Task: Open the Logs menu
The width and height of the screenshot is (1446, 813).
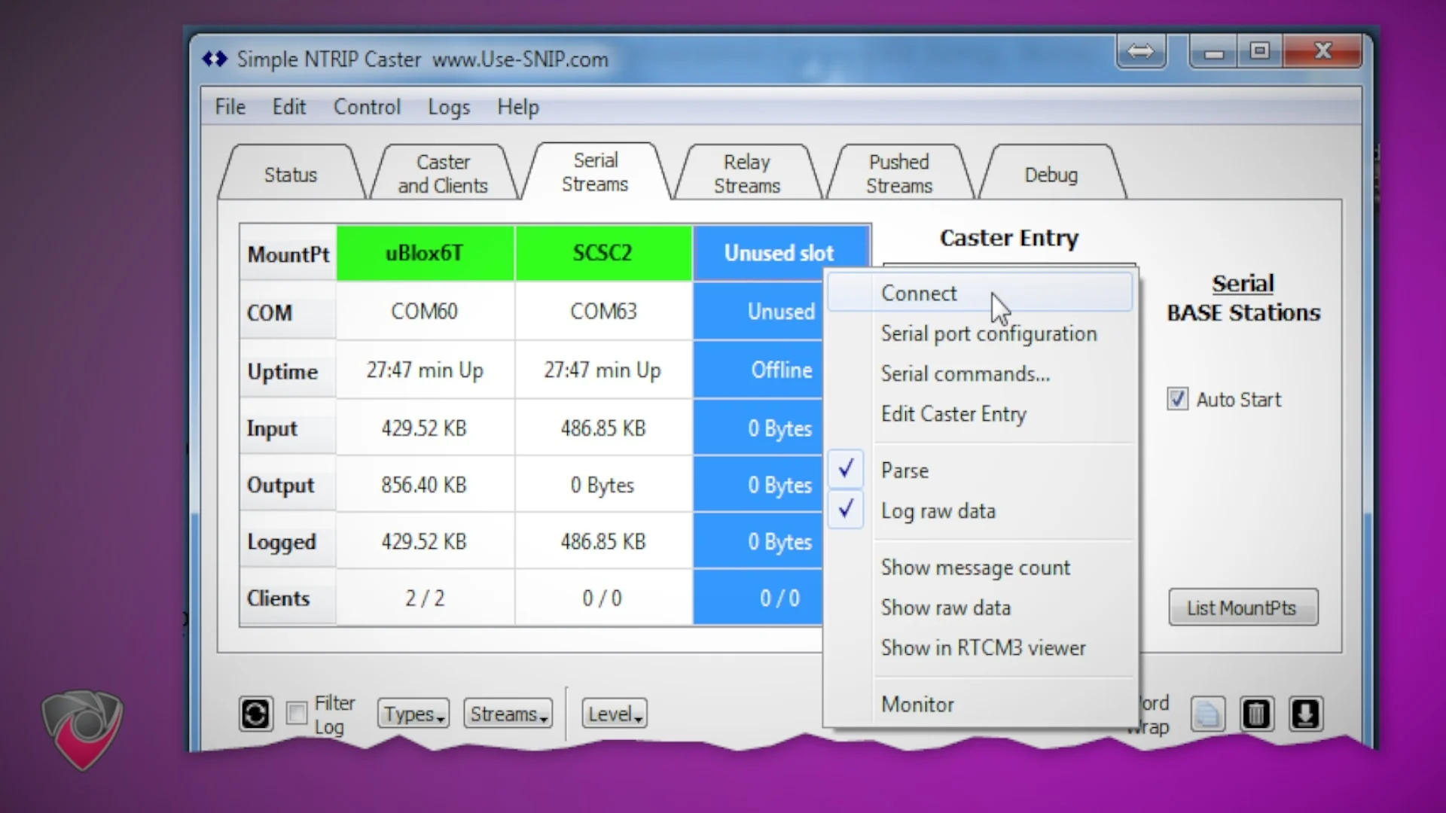Action: click(449, 107)
